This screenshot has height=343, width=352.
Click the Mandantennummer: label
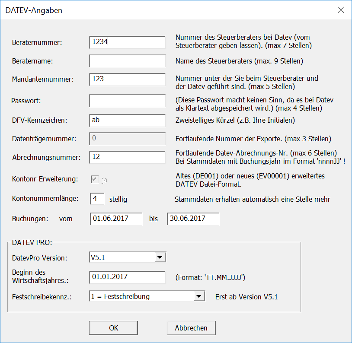(43, 79)
